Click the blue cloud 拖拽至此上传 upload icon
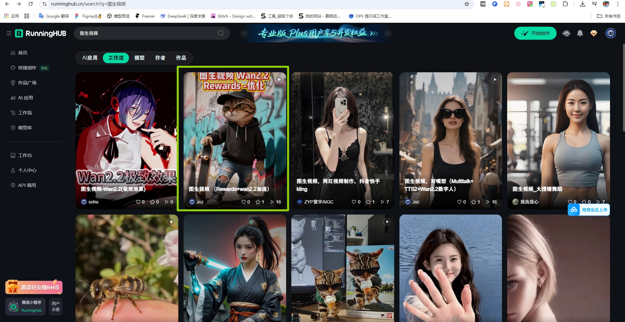 (x=574, y=210)
